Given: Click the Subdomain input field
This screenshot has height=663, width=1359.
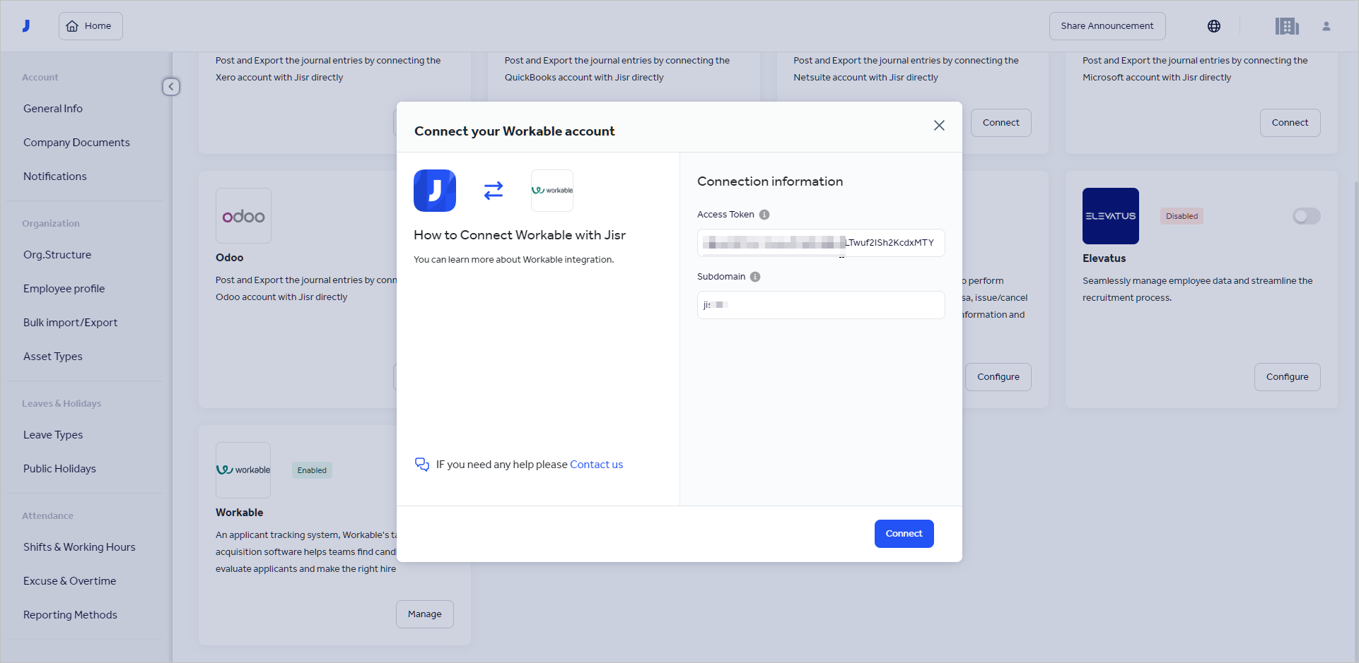Looking at the screenshot, I should [820, 305].
